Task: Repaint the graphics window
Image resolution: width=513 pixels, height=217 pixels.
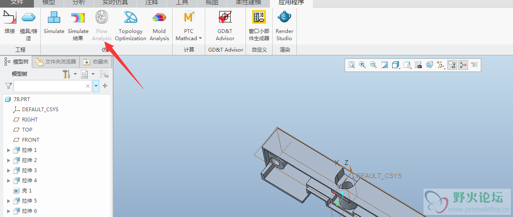Action: tap(385, 65)
